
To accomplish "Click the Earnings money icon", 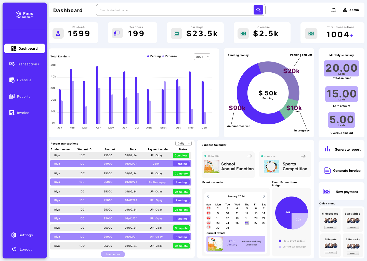I will click(176, 33).
